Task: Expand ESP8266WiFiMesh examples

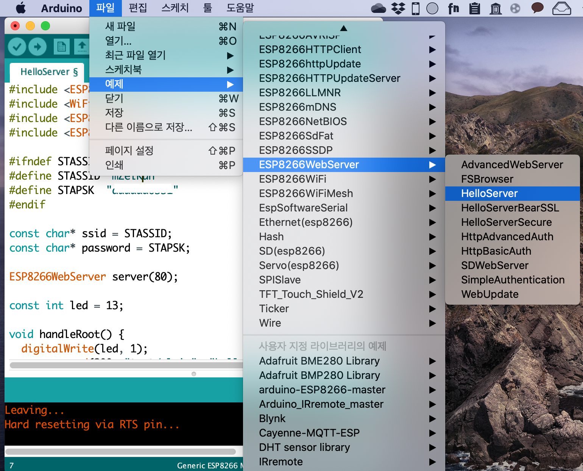Action: pyautogui.click(x=344, y=194)
